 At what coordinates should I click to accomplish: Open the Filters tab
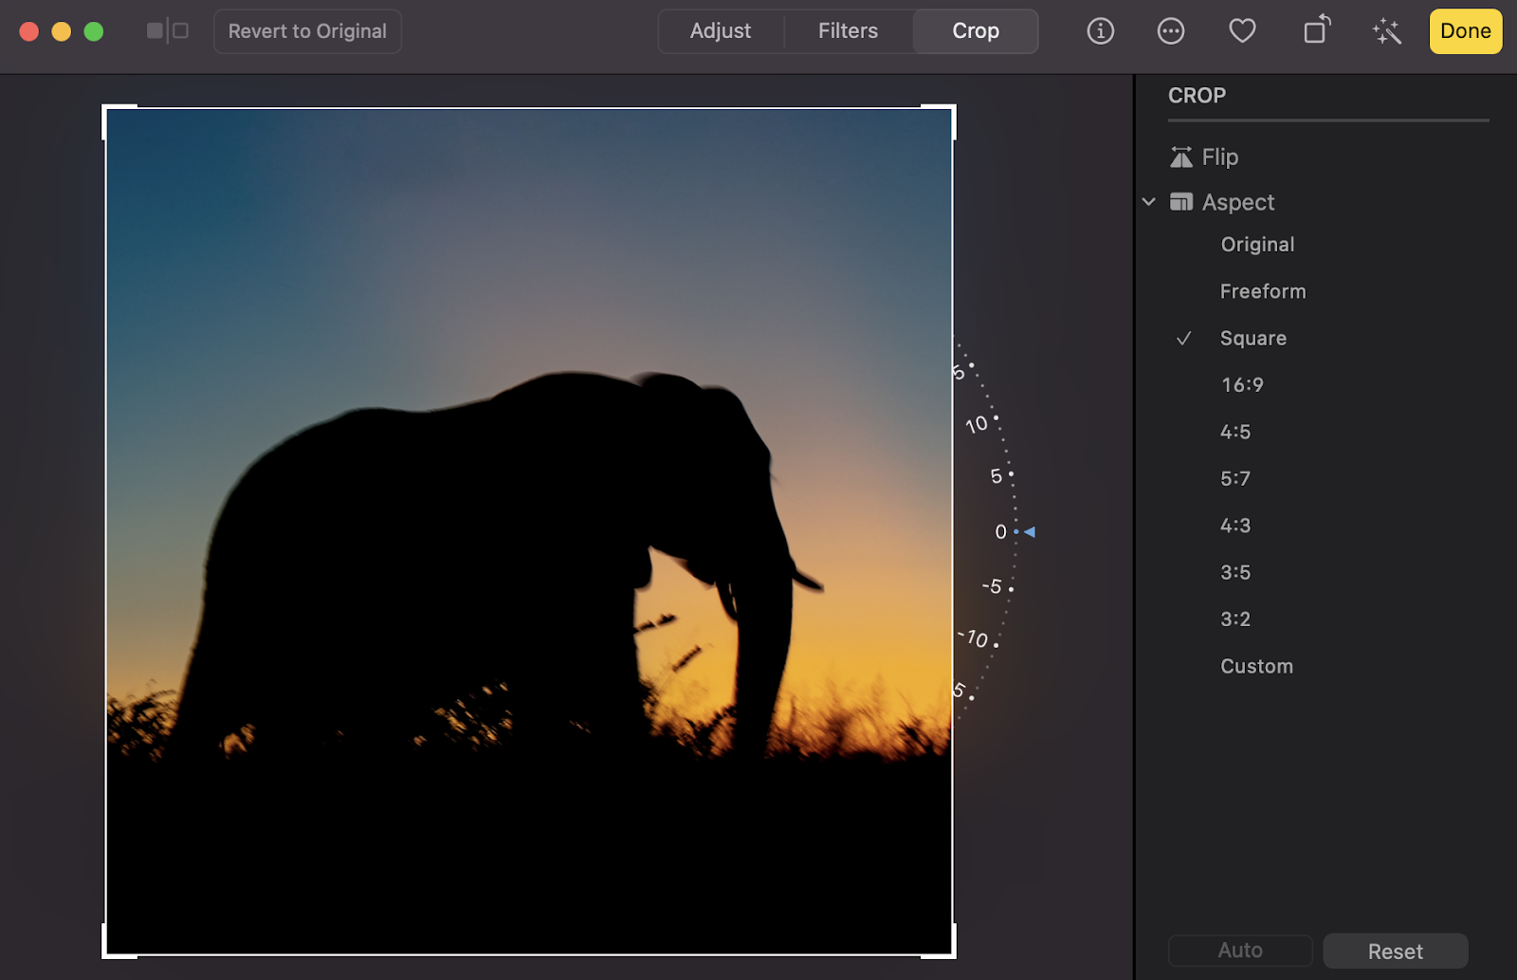click(847, 30)
